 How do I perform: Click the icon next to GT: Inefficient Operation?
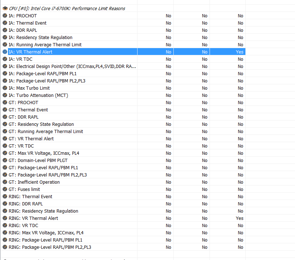pos(5,182)
